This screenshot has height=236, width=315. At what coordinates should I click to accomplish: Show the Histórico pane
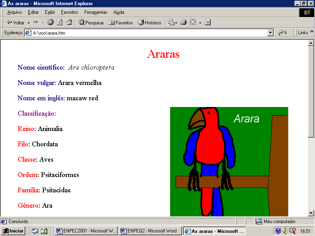(150, 22)
